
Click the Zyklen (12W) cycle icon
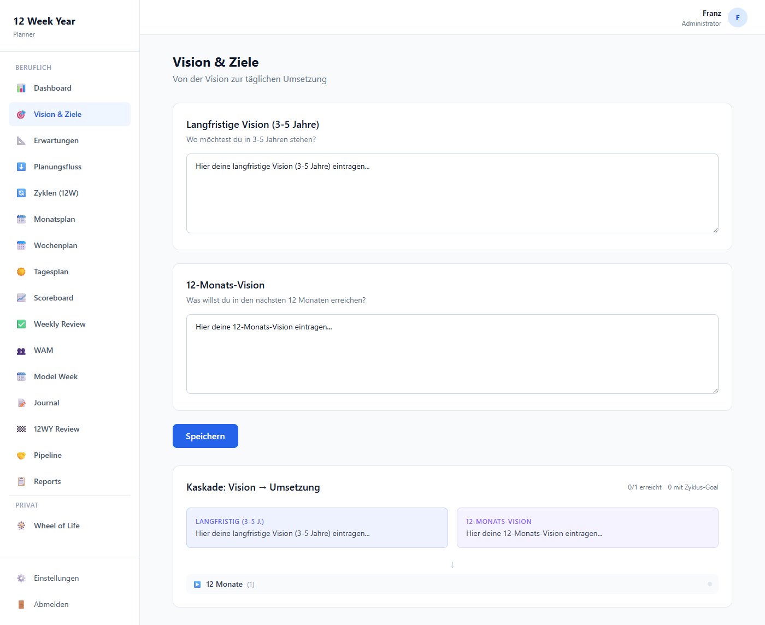coord(21,193)
